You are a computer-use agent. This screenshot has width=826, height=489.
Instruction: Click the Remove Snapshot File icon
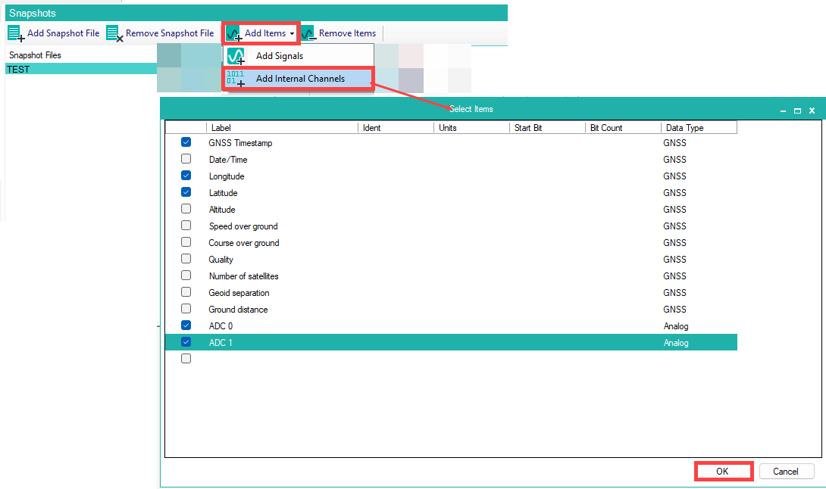(x=114, y=33)
